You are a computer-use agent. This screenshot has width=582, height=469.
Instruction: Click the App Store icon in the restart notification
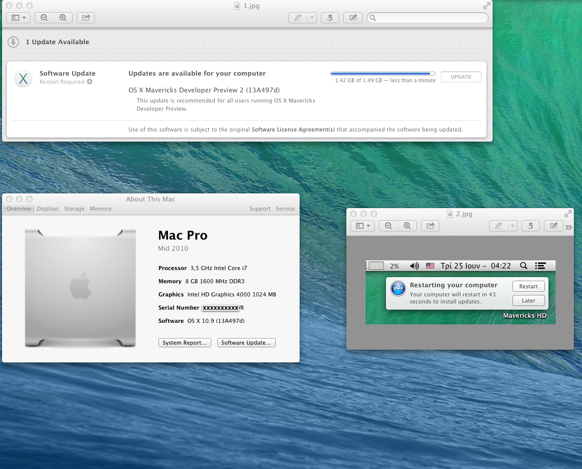398,289
